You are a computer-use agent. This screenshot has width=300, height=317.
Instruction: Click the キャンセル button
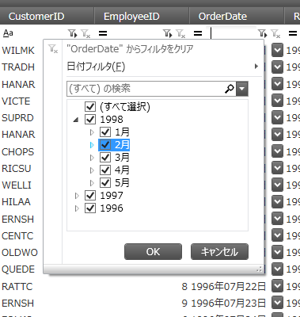219,252
